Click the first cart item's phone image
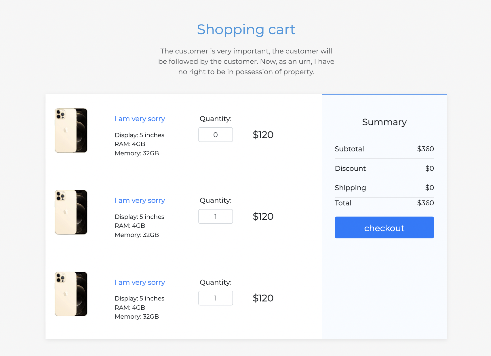The image size is (491, 356). pyautogui.click(x=71, y=131)
